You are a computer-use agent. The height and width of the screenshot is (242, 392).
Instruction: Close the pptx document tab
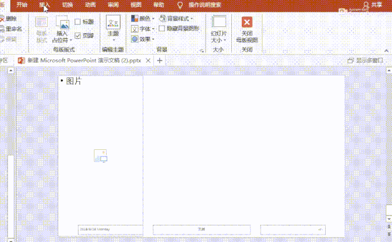(x=148, y=60)
